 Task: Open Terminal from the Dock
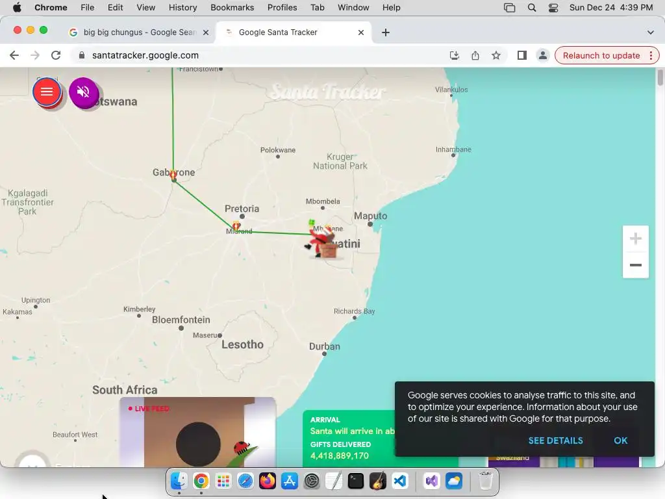point(356,481)
